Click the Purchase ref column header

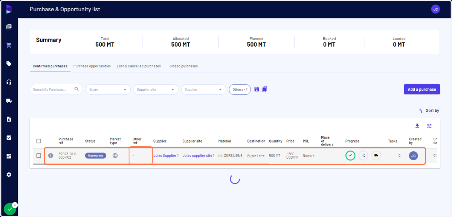click(x=66, y=141)
